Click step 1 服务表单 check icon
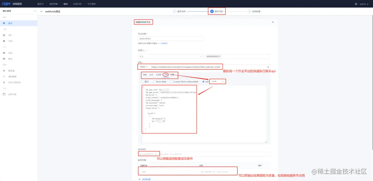This screenshot has height=181, width=373. (x=175, y=11)
